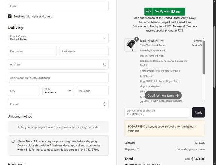Click the ZIP code field

(92, 91)
